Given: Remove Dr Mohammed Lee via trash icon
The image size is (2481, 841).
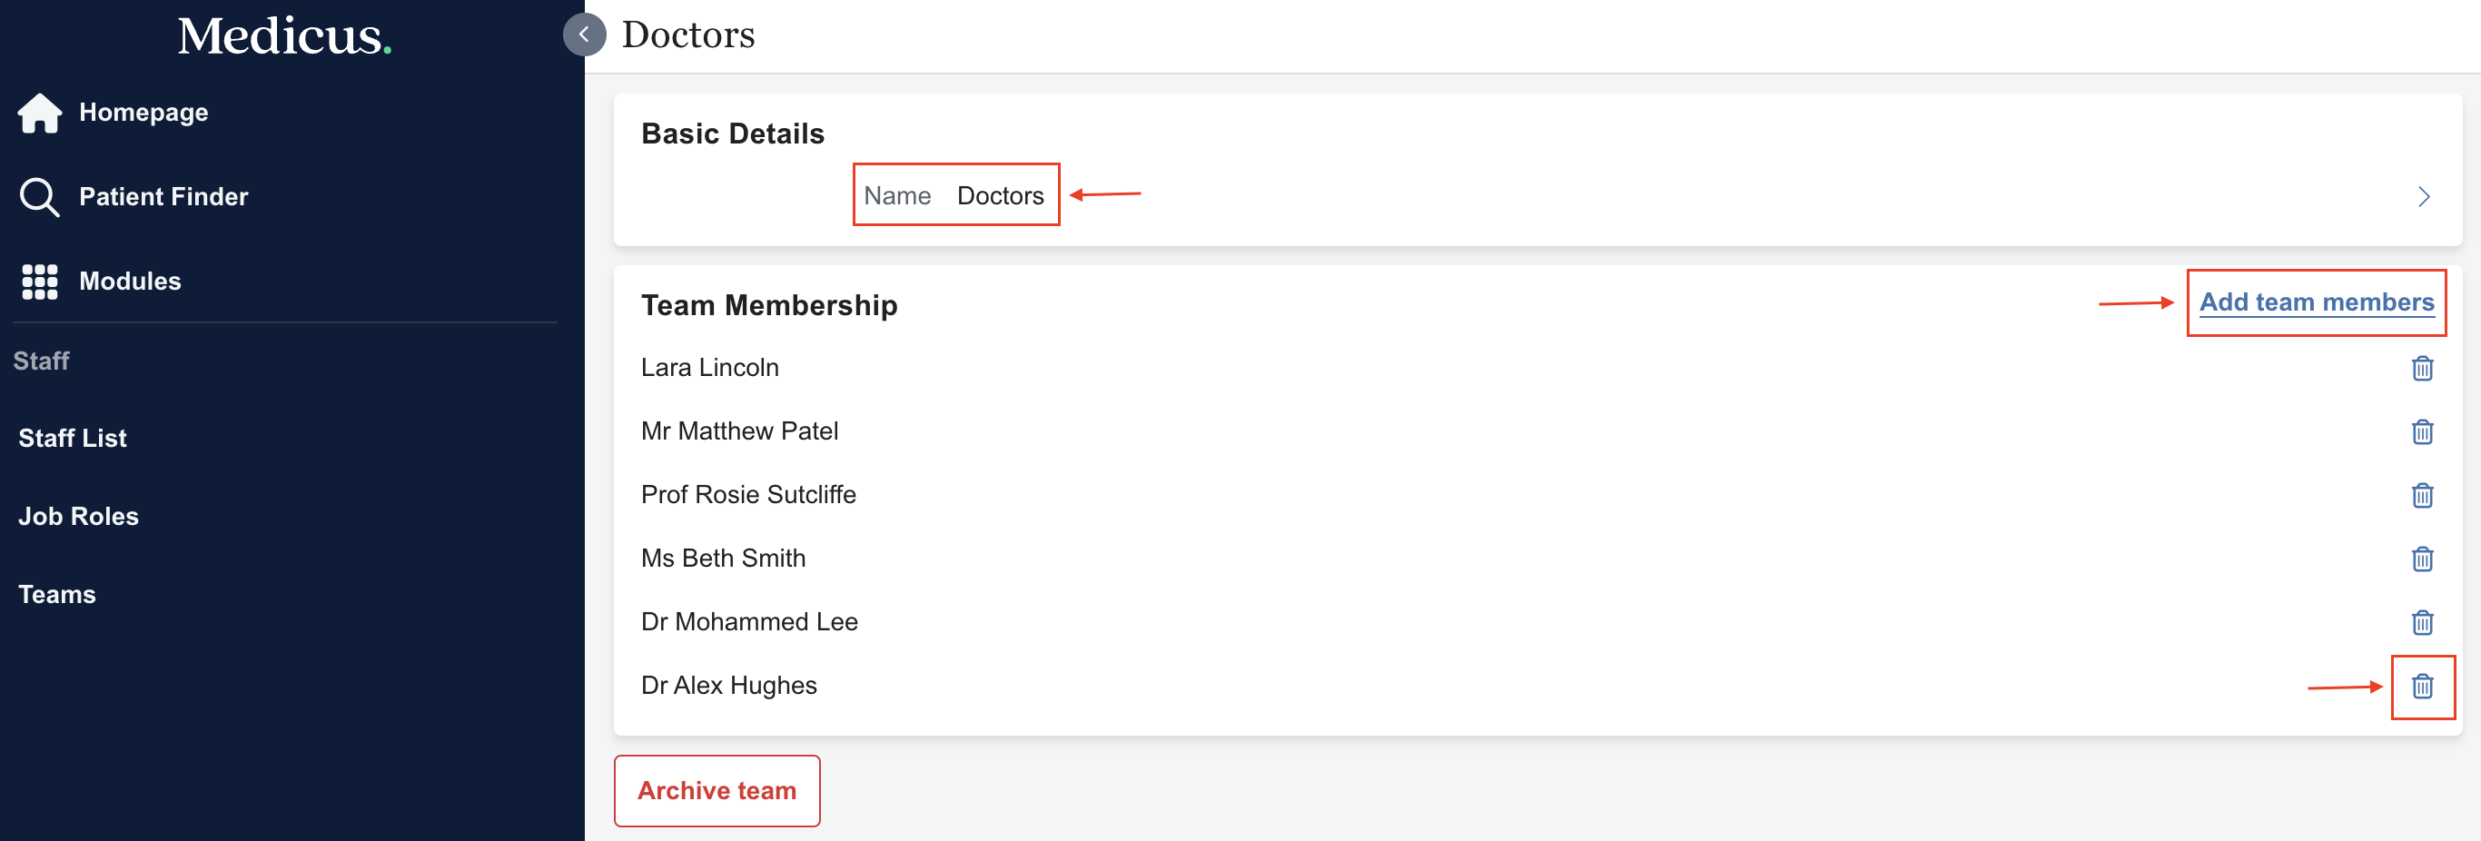Looking at the screenshot, I should pos(2421,622).
